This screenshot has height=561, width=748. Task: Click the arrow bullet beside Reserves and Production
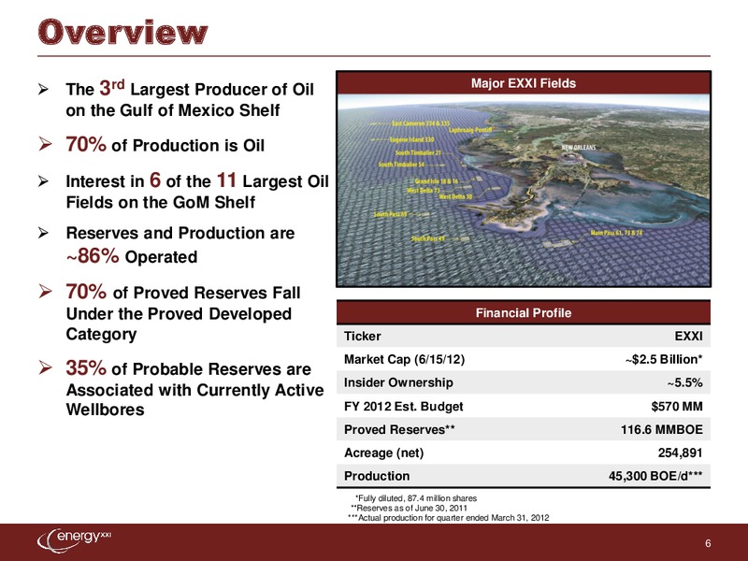coord(43,233)
